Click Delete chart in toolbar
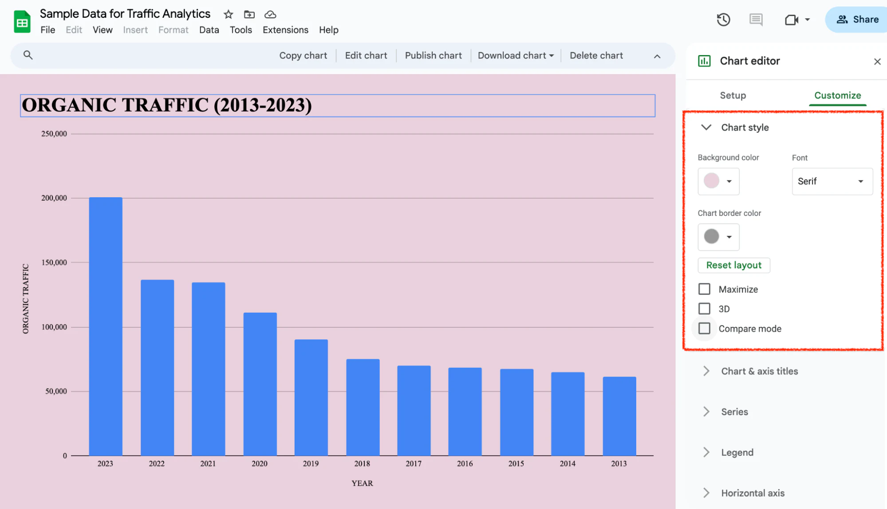 pos(596,56)
